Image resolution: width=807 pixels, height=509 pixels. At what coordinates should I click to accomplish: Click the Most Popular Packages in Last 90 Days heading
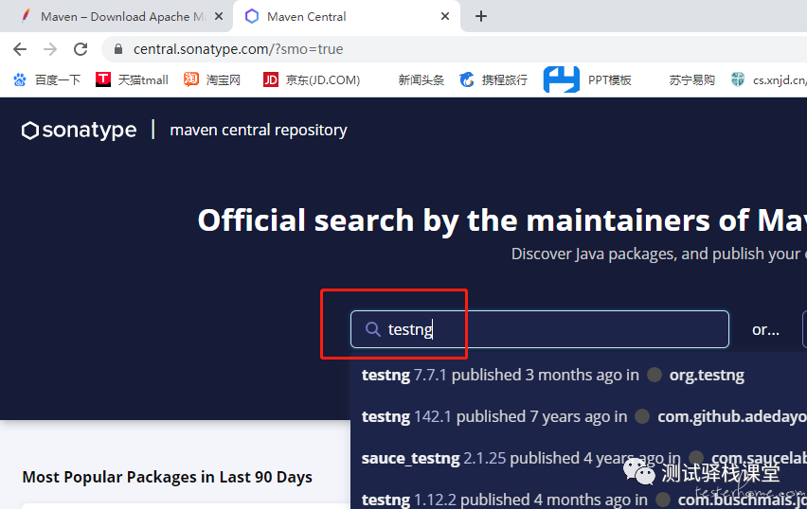tap(168, 477)
